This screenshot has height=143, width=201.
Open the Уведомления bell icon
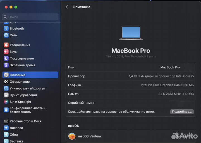[6, 45]
